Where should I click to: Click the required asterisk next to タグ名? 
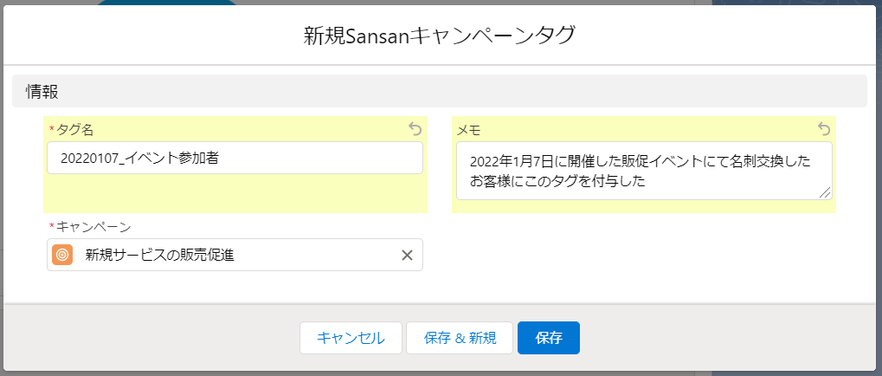[52, 130]
